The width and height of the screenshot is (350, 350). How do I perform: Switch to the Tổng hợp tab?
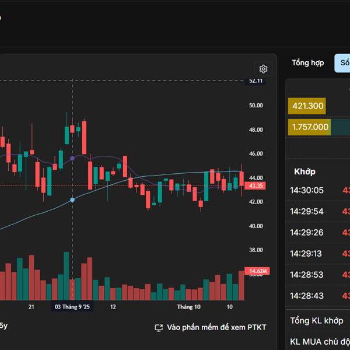click(x=307, y=62)
